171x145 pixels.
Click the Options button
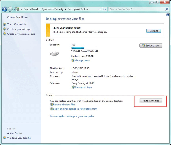[154, 31]
